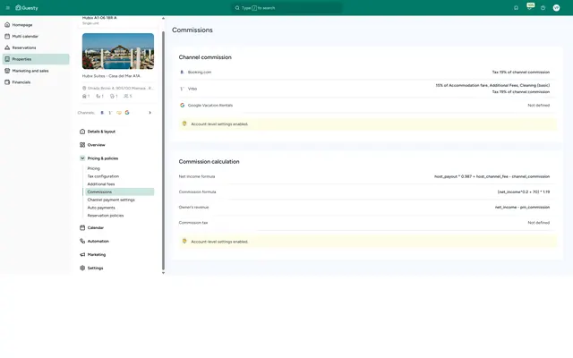Click lightbulb icon in Channel commission notice
The image size is (573, 358).
[184, 124]
